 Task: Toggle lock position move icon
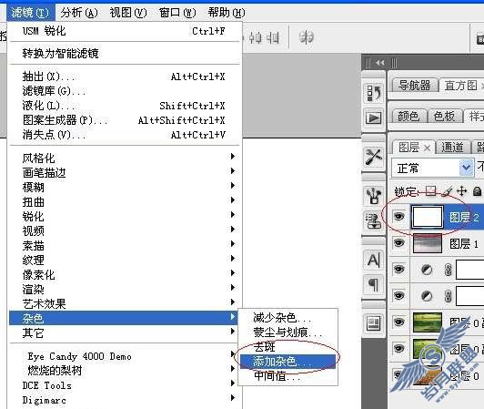462,191
